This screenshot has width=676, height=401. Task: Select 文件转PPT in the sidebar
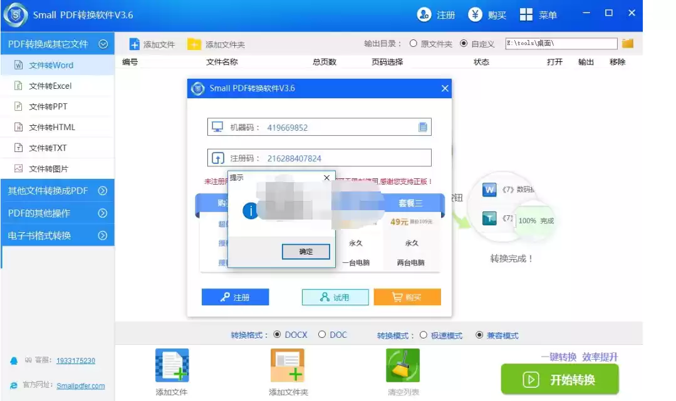click(x=48, y=106)
